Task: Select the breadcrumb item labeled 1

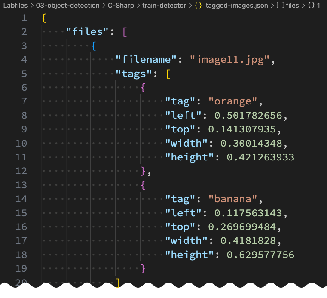Action: coord(318,6)
